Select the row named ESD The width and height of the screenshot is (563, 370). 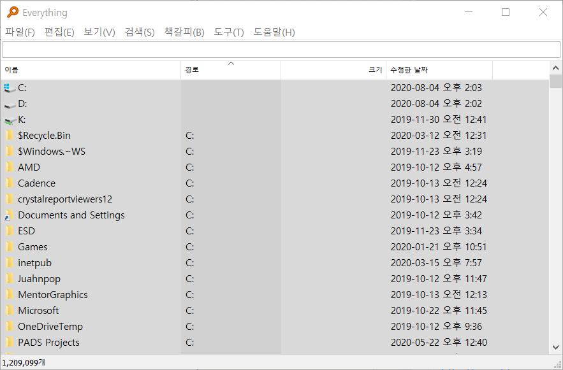275,231
